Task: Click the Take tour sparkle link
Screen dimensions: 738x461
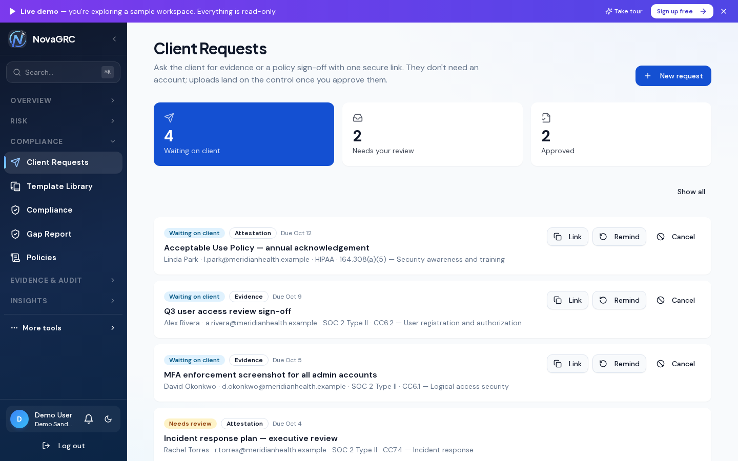Action: click(x=624, y=11)
